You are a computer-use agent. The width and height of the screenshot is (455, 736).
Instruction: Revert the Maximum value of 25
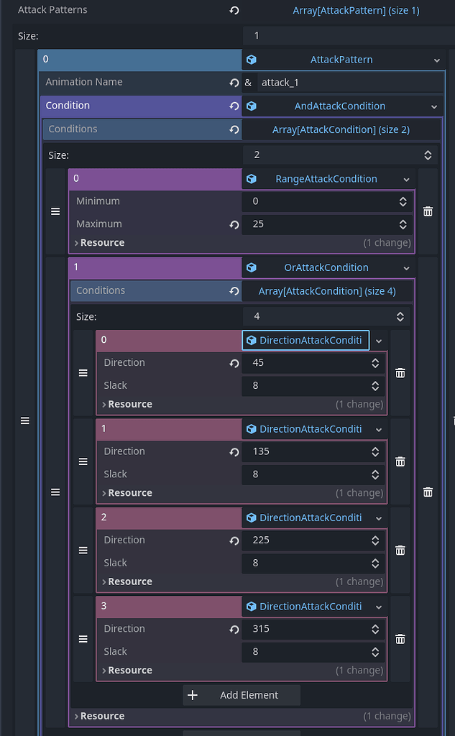coord(234,224)
